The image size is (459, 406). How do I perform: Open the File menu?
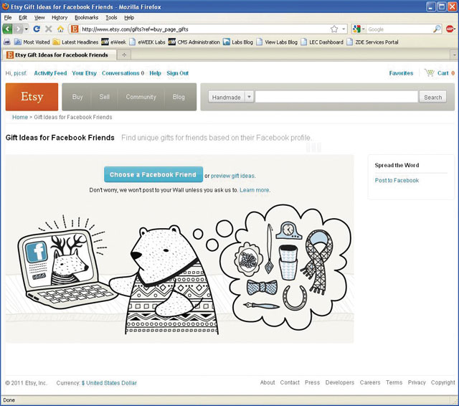[8, 17]
